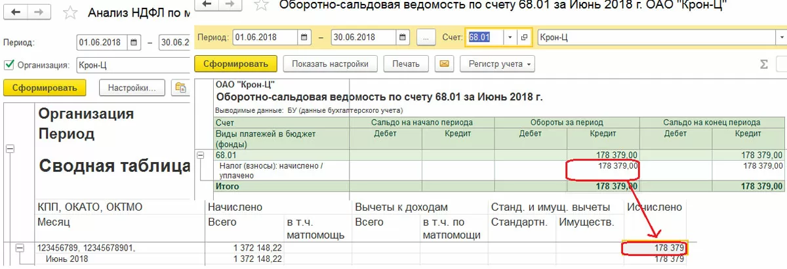
Task: Click 'Сальдо на конец периода' column header
Action: coord(712,122)
